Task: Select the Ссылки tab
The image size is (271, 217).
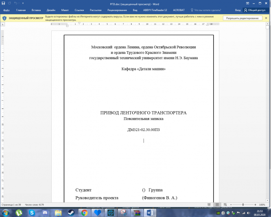Action: click(79, 10)
